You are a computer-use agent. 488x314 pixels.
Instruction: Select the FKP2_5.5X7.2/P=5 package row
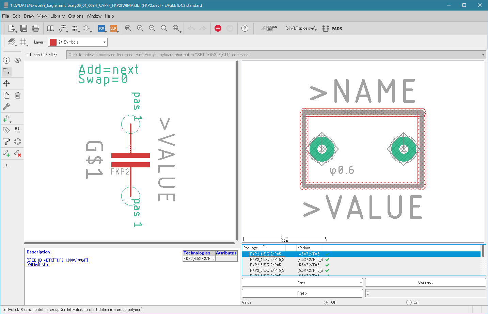[x=361, y=265]
